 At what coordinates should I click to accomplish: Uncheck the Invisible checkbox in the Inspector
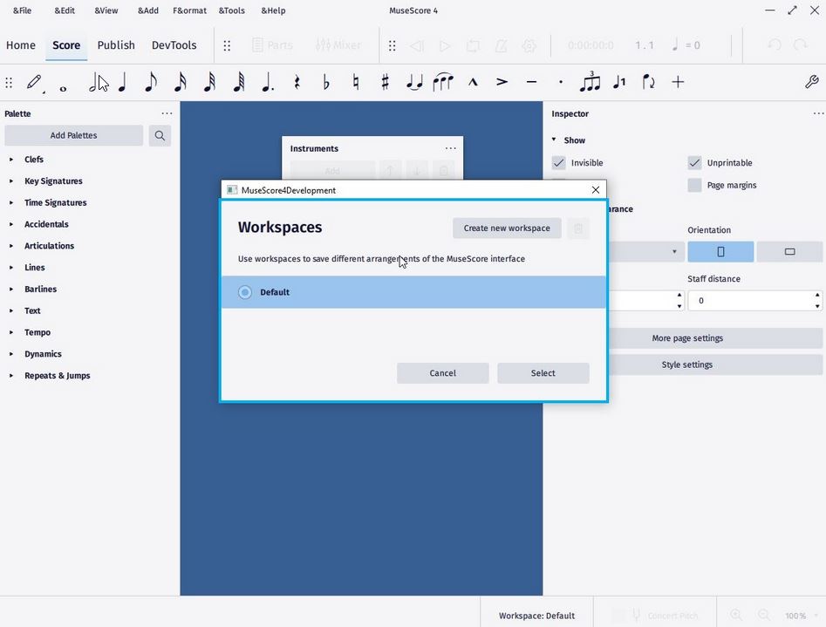(x=558, y=163)
